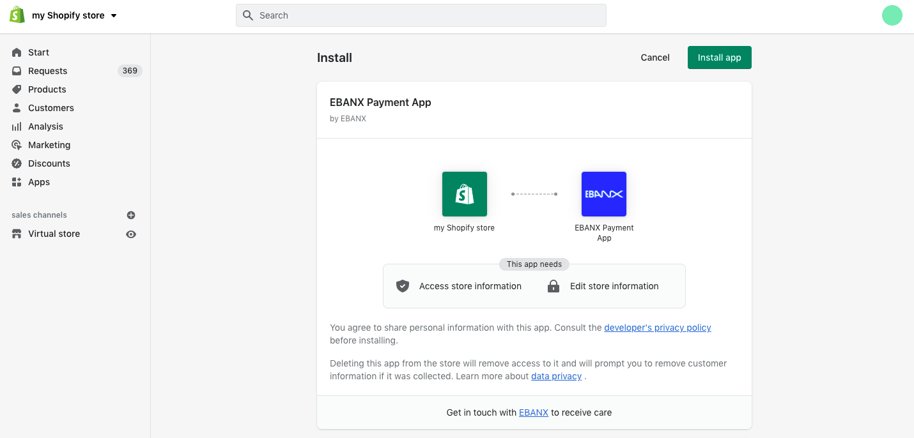Screen dimensions: 914x438
Task: Click the Analysis bar chart icon
Action: [x=17, y=126]
